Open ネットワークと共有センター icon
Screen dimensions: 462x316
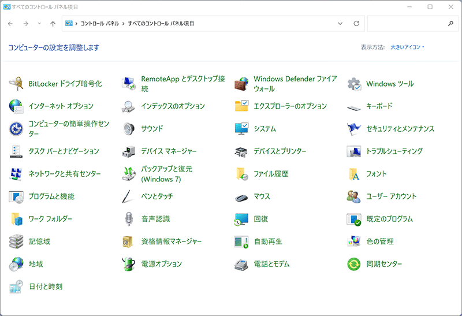[x=16, y=174]
